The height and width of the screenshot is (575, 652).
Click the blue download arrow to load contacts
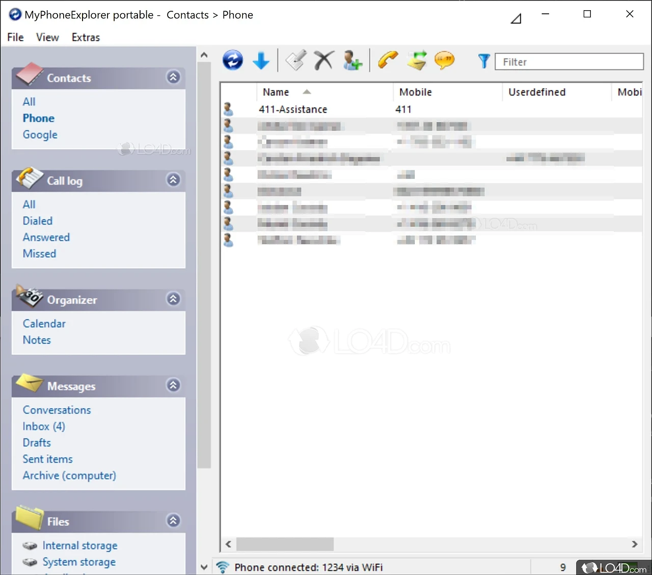[261, 60]
